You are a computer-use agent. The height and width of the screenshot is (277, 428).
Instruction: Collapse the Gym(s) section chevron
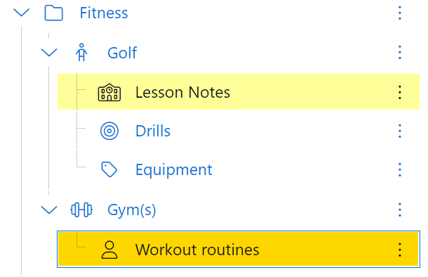[49, 210]
